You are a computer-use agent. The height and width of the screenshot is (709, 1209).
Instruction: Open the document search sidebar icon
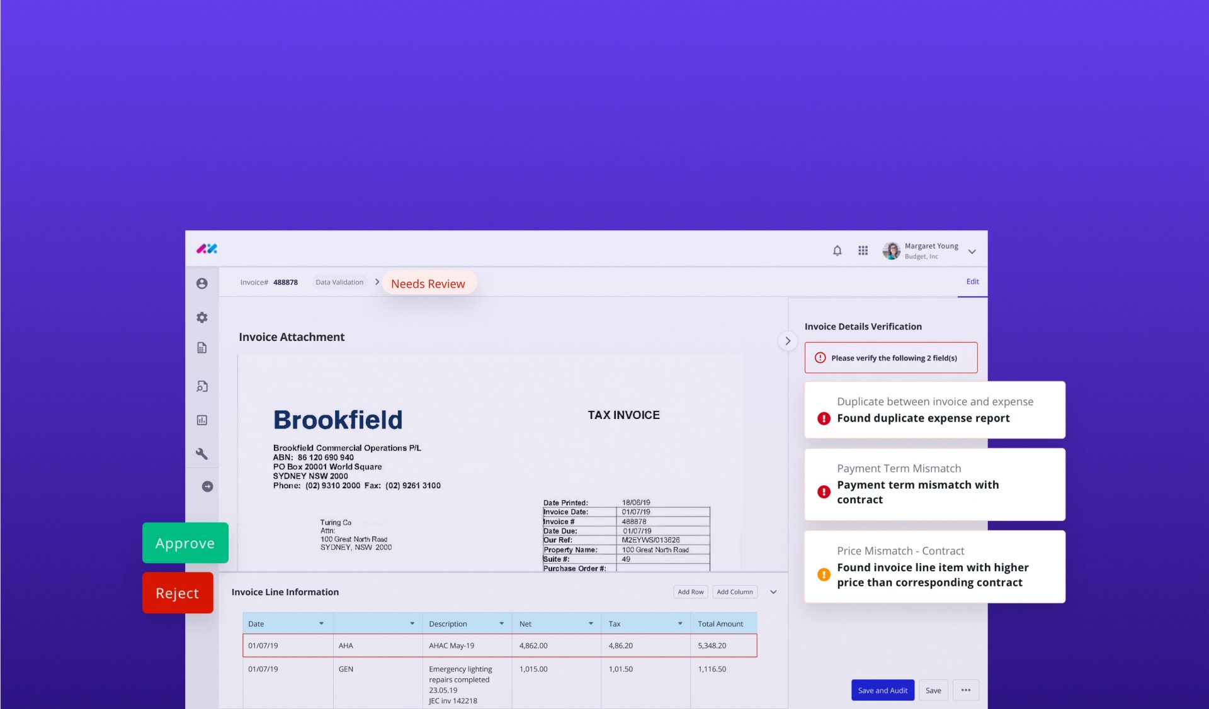click(x=201, y=386)
